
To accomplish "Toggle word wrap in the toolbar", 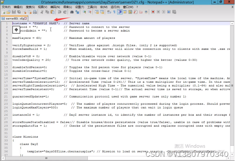I will [x=109, y=12].
